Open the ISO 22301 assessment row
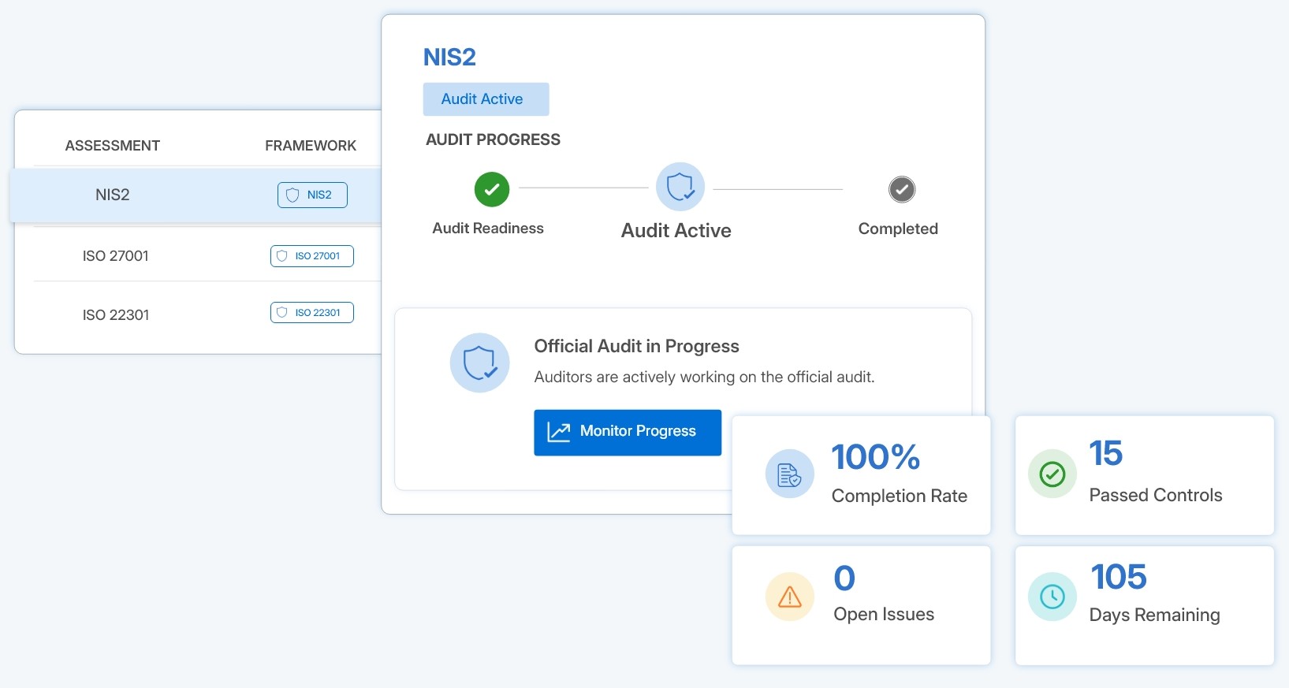 pyautogui.click(x=116, y=315)
